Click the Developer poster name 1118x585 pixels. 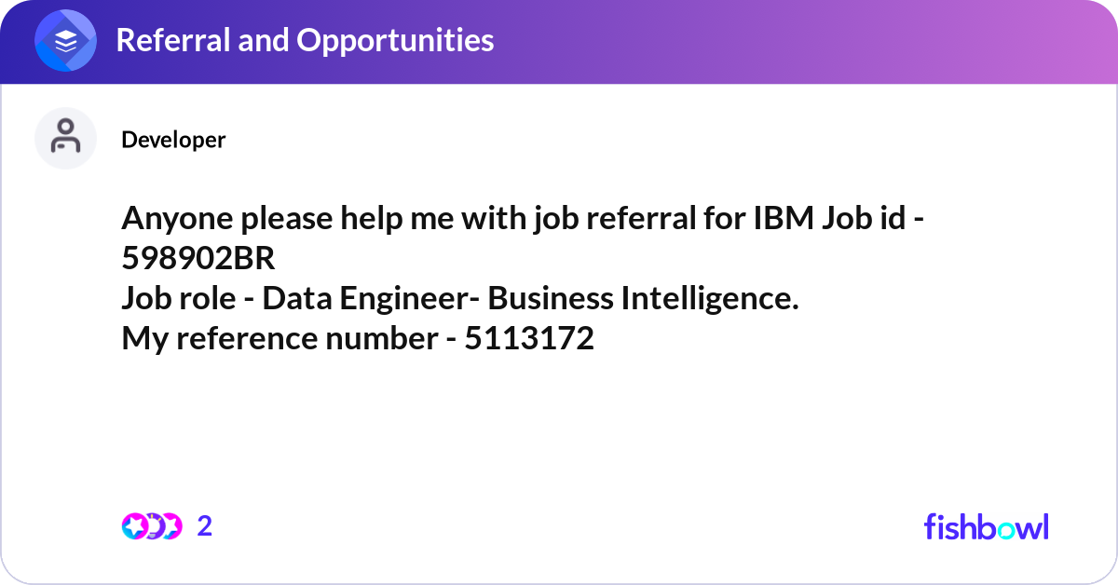click(x=173, y=140)
